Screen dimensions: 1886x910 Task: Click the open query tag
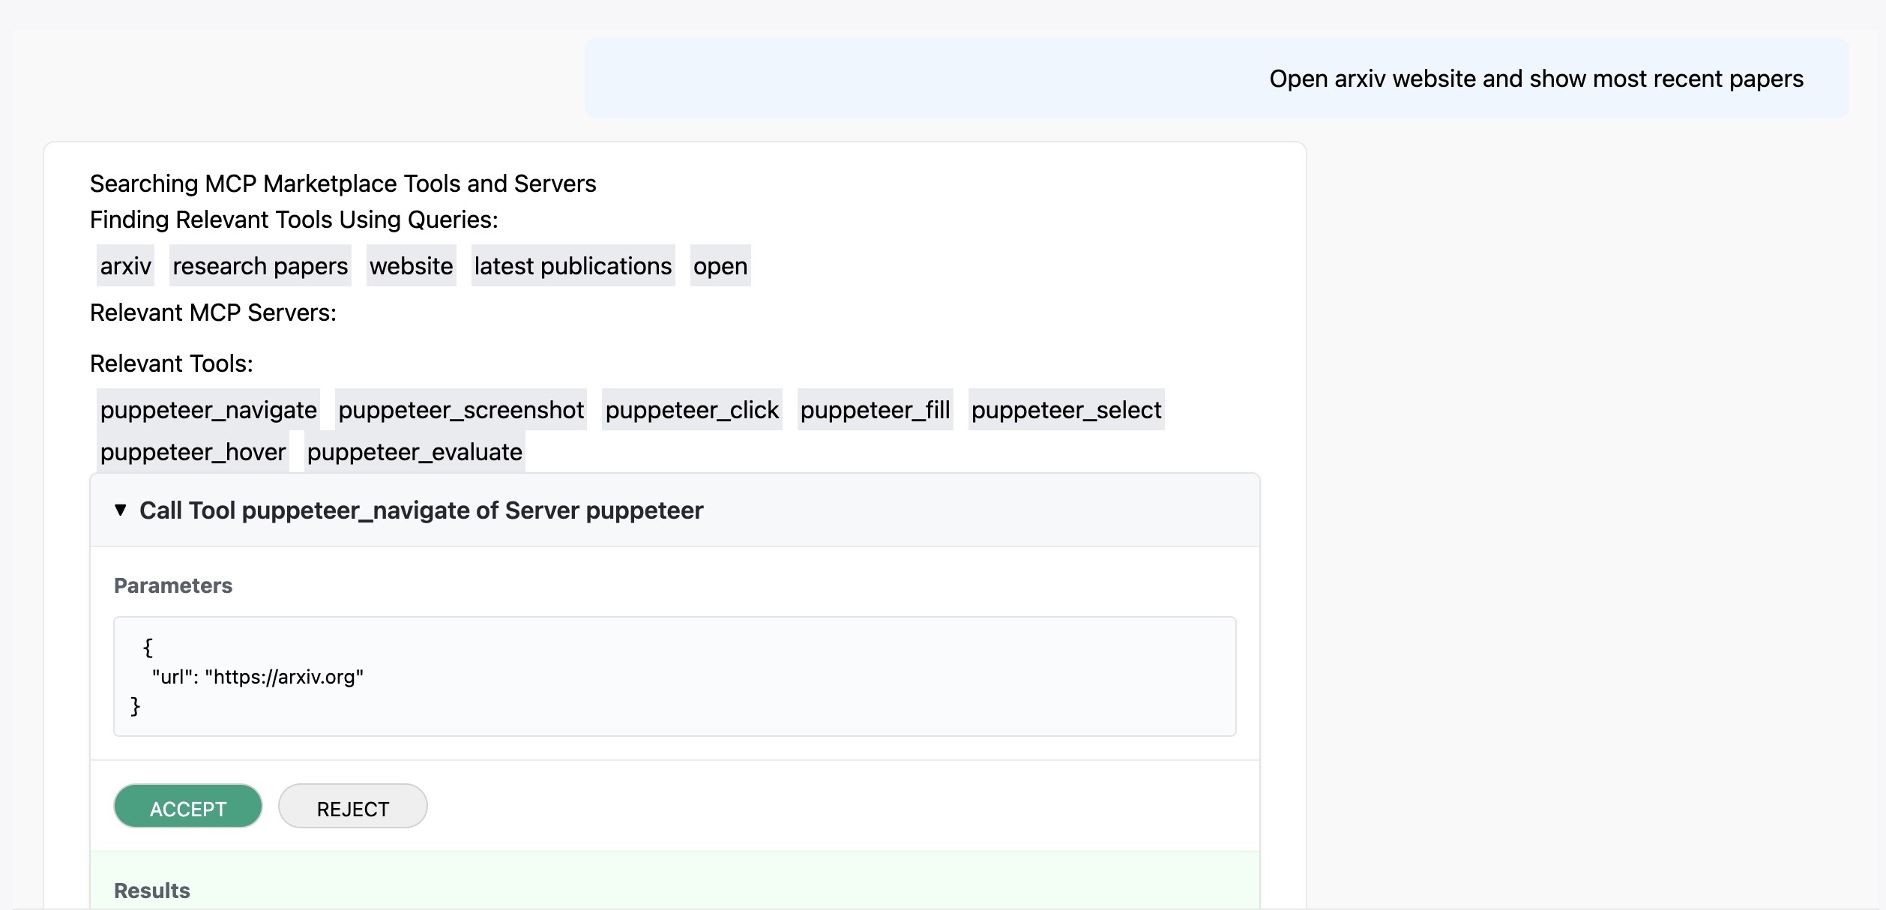(x=720, y=266)
